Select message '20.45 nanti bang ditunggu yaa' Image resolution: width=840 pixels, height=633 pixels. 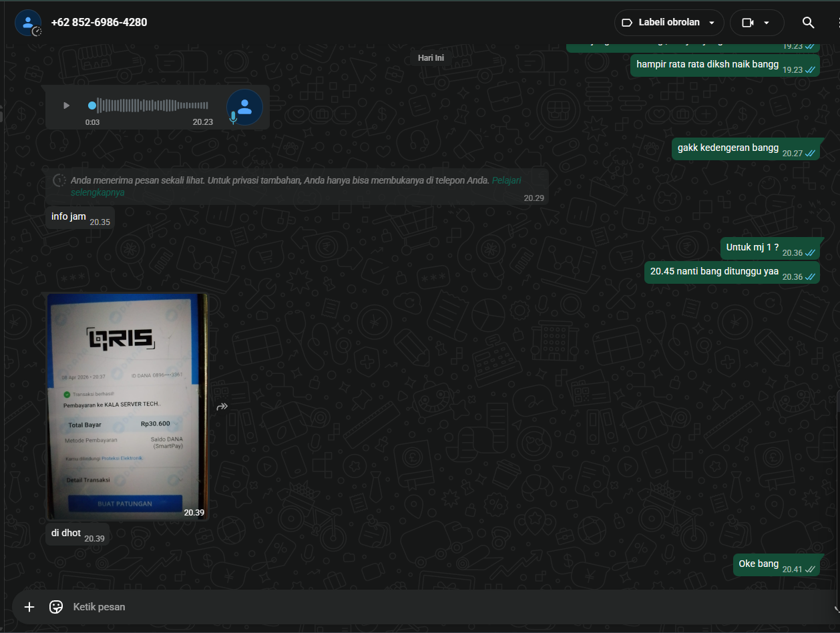tap(732, 272)
